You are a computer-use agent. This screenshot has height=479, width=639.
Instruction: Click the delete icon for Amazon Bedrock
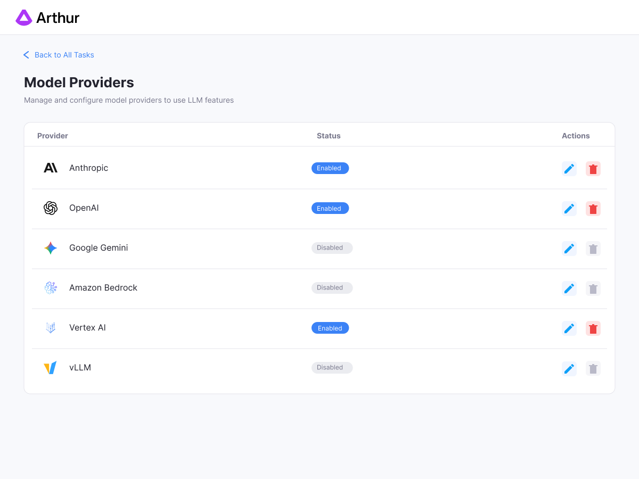[593, 288]
